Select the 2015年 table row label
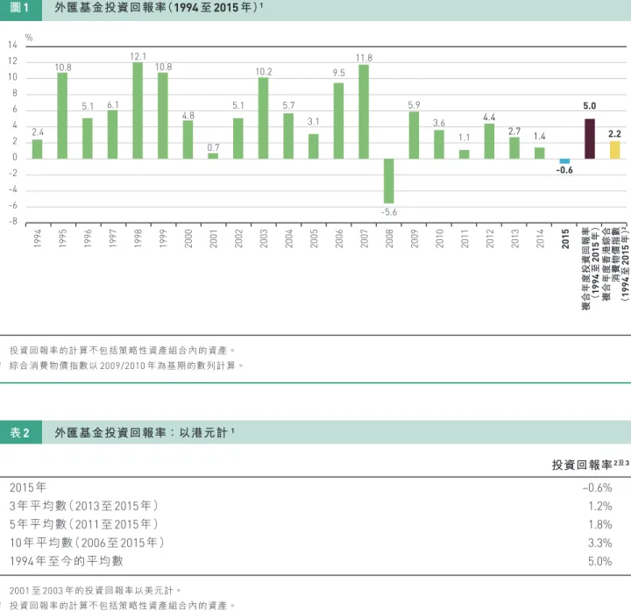This screenshot has width=631, height=611. pyautogui.click(x=28, y=487)
